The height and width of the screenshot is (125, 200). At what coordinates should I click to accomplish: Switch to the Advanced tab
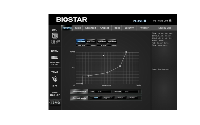click(90, 28)
